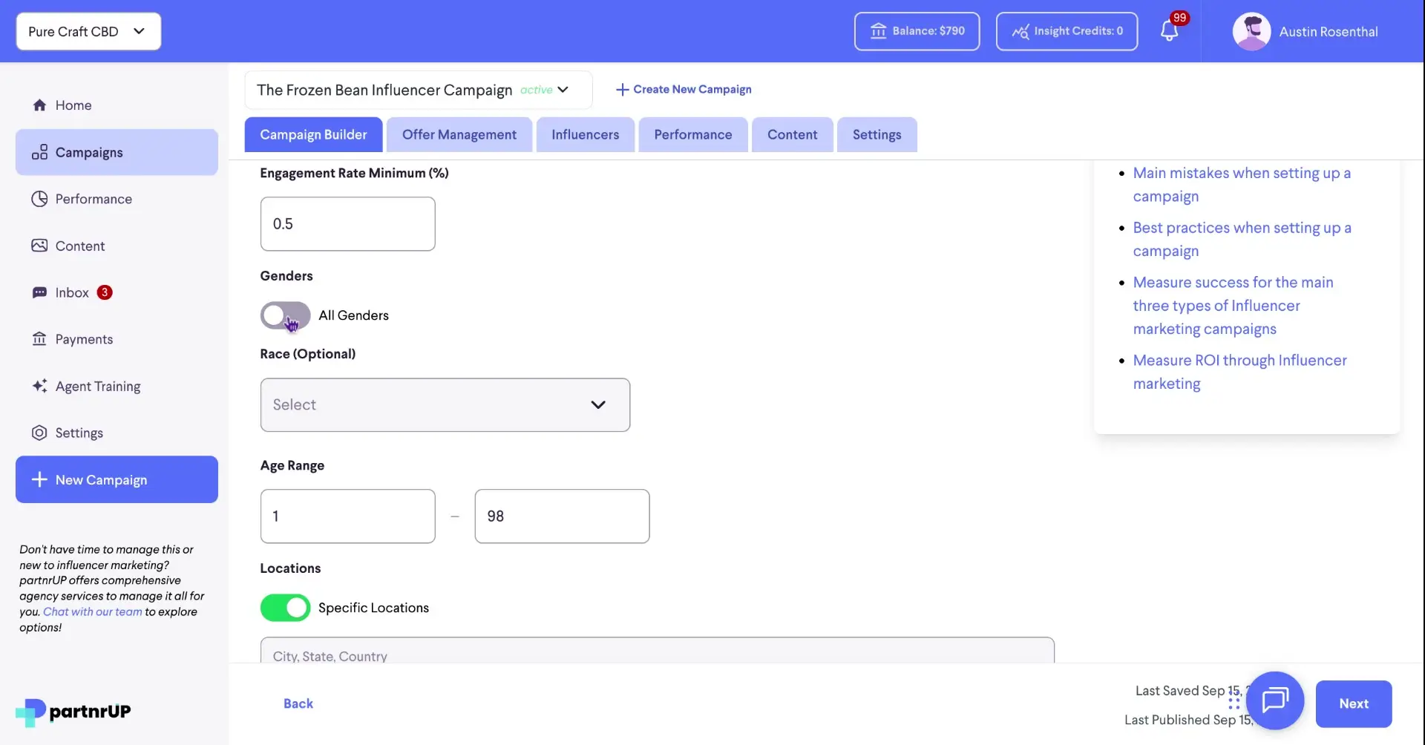Click the partnrUP logo
Image resolution: width=1425 pixels, height=745 pixels.
(72, 711)
